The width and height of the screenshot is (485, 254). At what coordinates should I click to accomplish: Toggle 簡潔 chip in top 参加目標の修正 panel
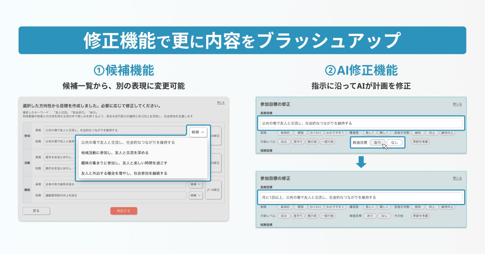pos(300,133)
